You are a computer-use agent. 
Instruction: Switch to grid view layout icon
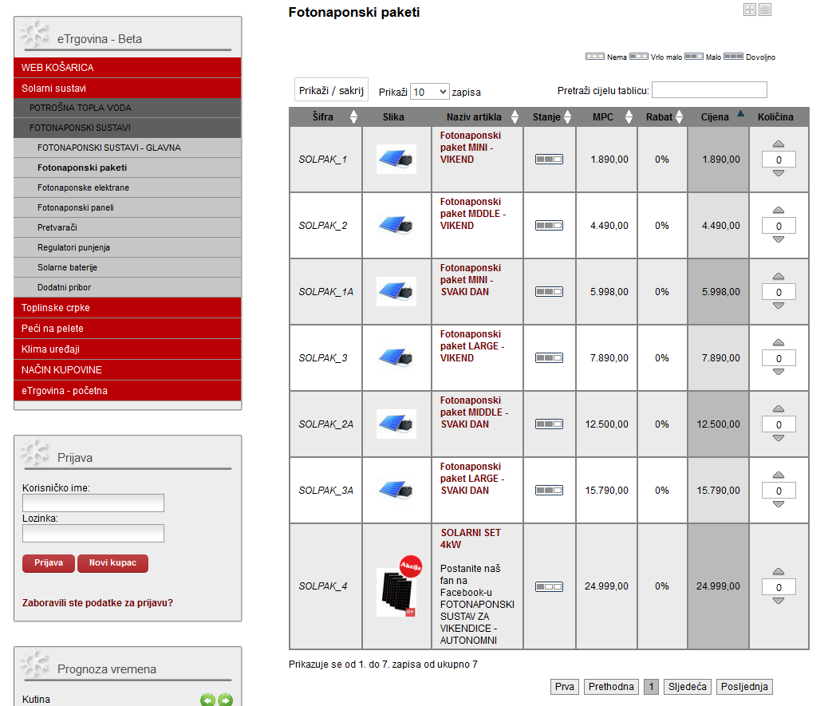click(749, 10)
